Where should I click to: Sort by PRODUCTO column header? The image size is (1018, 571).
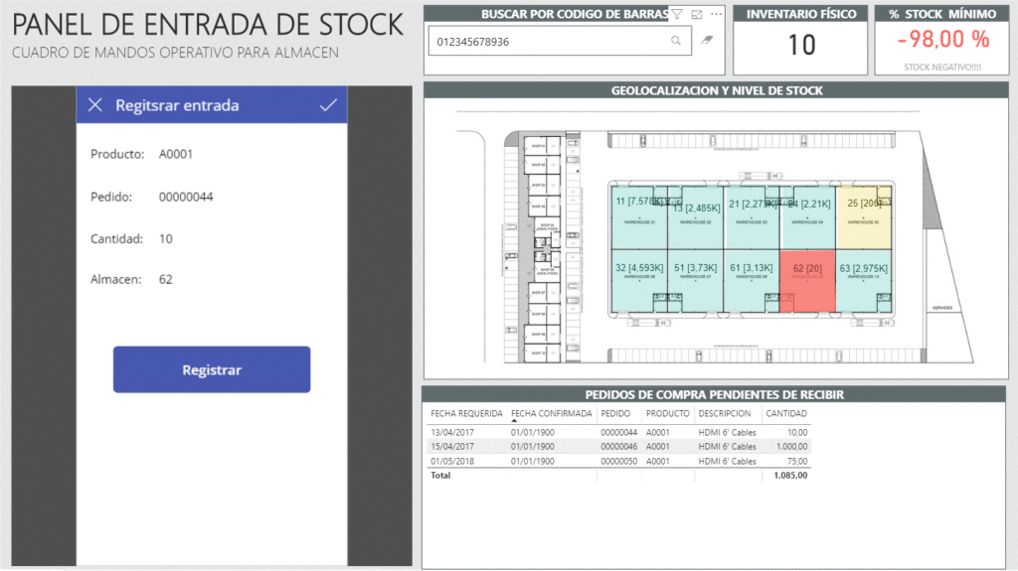[667, 413]
